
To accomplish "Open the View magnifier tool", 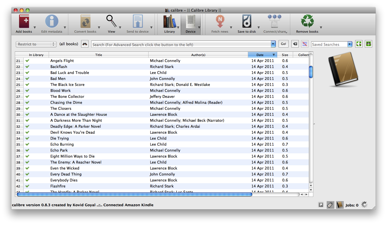I will tap(111, 22).
